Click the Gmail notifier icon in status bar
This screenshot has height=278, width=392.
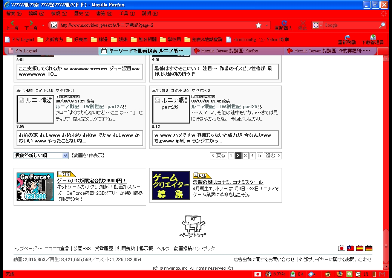click(x=383, y=274)
